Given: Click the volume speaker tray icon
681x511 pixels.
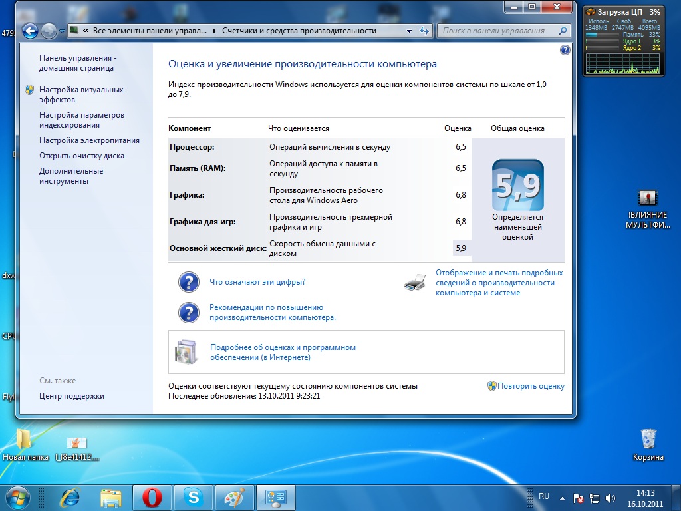Looking at the screenshot, I should click(x=611, y=498).
